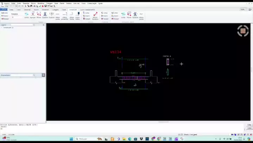
Task: Select the Quebrar scissors tool
Action: (45, 15)
